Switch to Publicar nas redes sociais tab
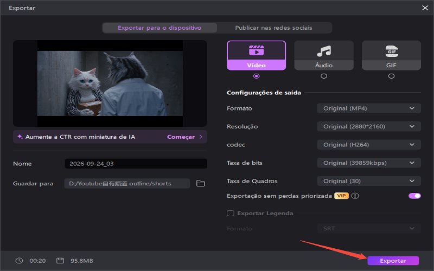Screen dimensions: 434x271 click(x=273, y=28)
